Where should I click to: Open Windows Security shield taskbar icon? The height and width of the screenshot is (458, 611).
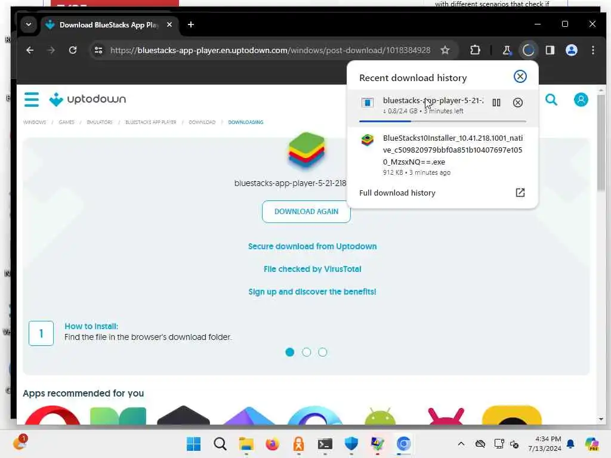click(x=351, y=444)
